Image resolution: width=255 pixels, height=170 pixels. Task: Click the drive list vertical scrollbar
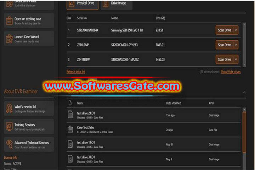[x=244, y=45]
